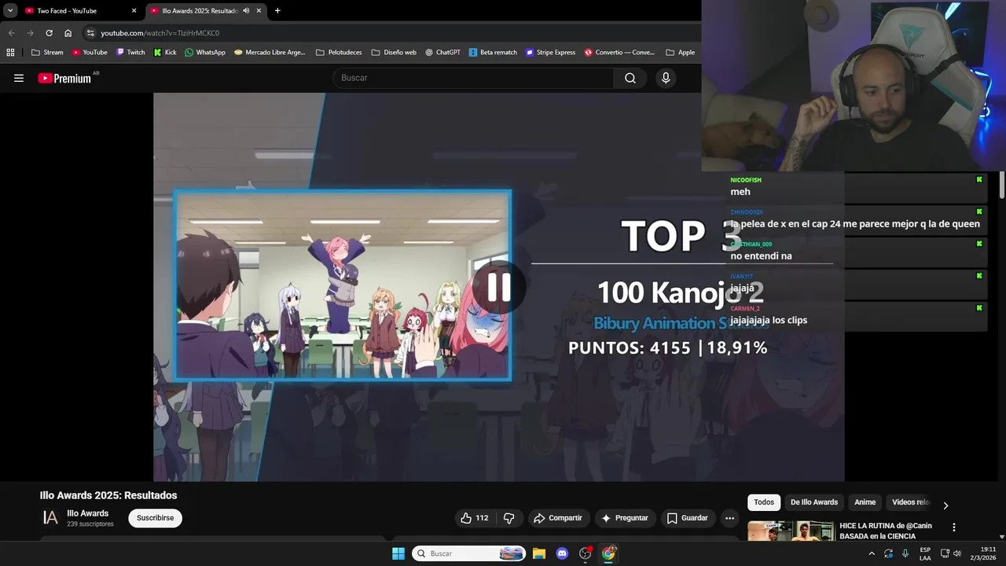1006x566 pixels.
Task: Open the Stripe Express bookmark
Action: click(551, 53)
